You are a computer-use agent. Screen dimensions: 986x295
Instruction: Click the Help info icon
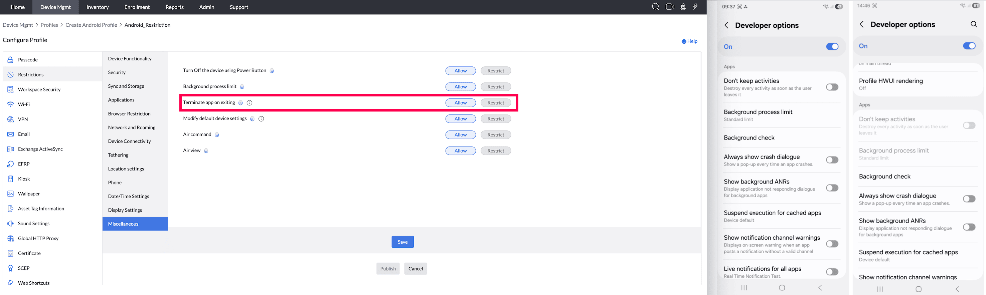(684, 41)
